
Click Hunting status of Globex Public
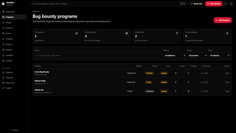[x=164, y=82]
